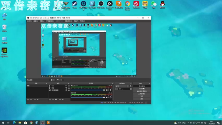
Task: Decrease transition duration with down arrow
Action: [x=131, y=89]
